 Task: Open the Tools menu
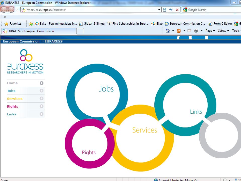(x=236, y=31)
